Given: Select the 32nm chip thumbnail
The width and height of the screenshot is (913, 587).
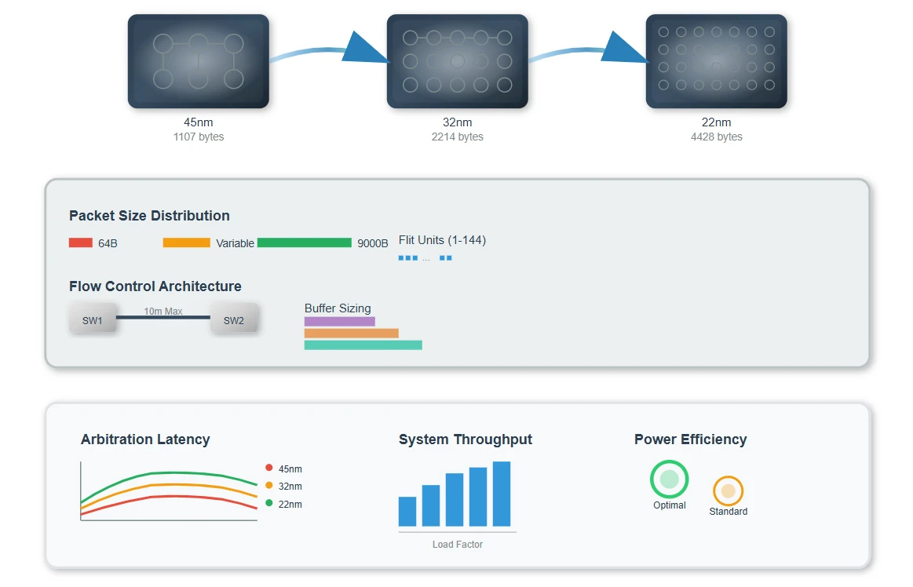Looking at the screenshot, I should pyautogui.click(x=457, y=61).
